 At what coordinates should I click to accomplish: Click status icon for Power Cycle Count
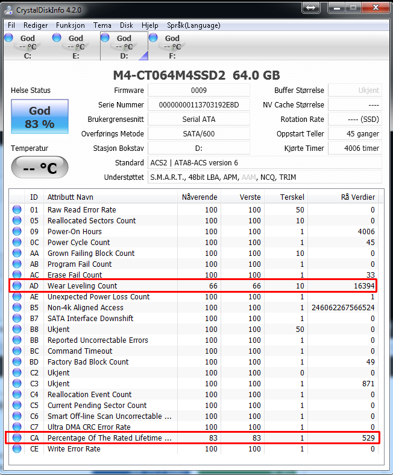point(17,243)
